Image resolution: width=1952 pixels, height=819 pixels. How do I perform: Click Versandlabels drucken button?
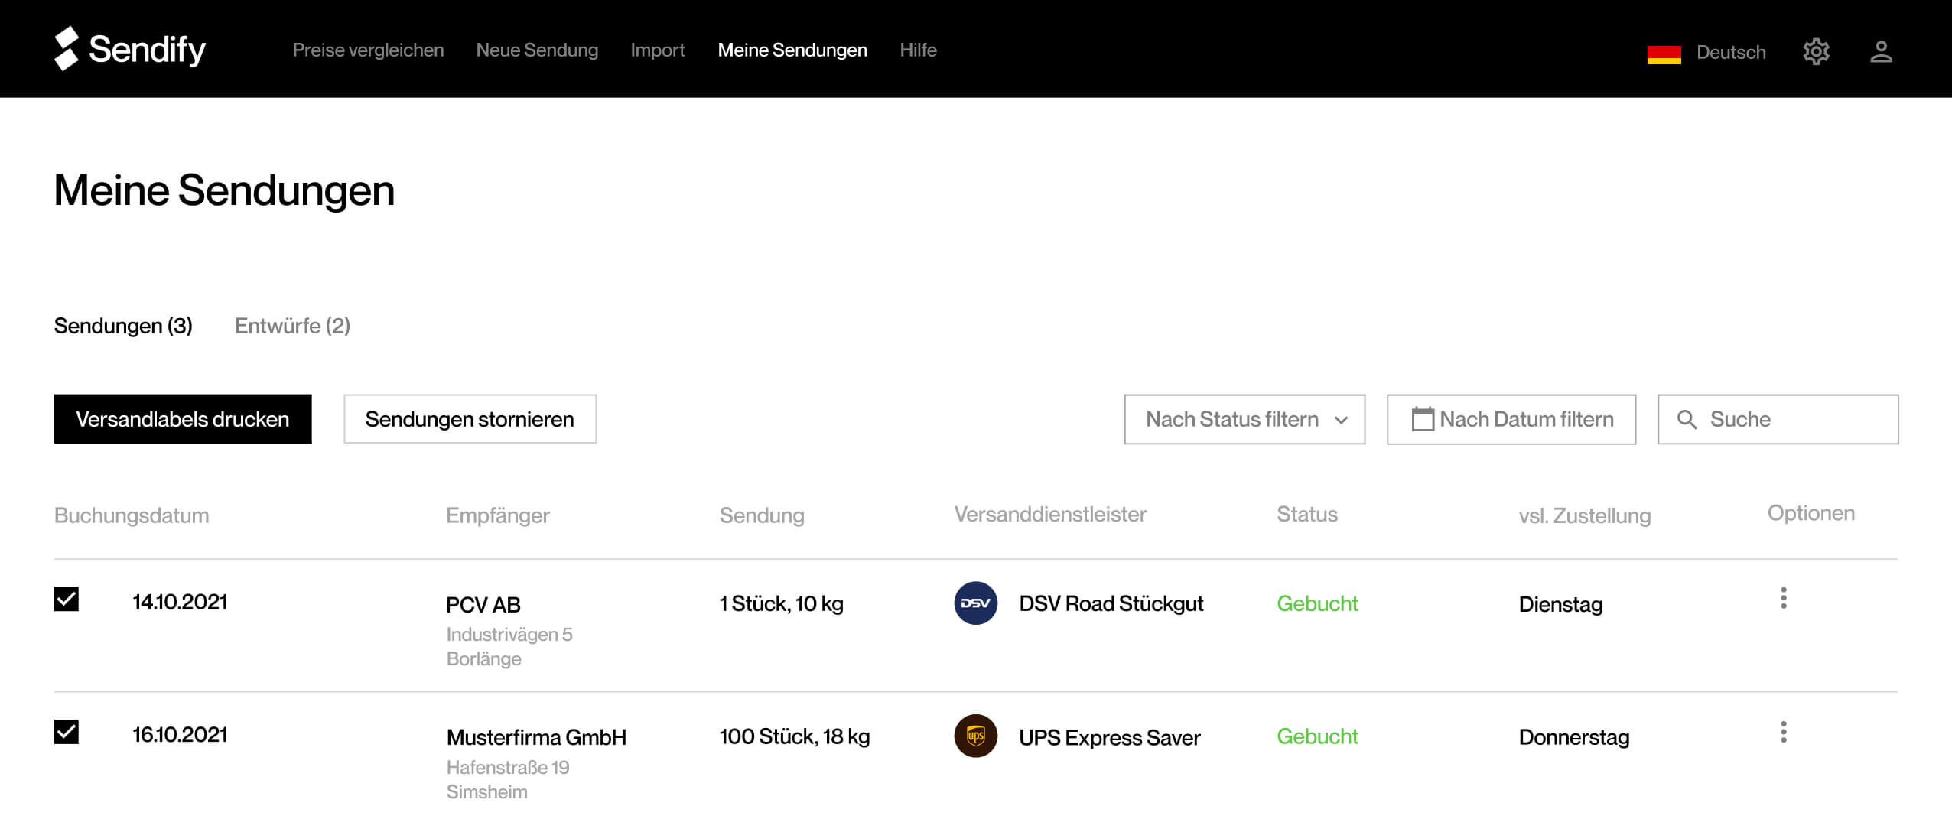pyautogui.click(x=183, y=419)
